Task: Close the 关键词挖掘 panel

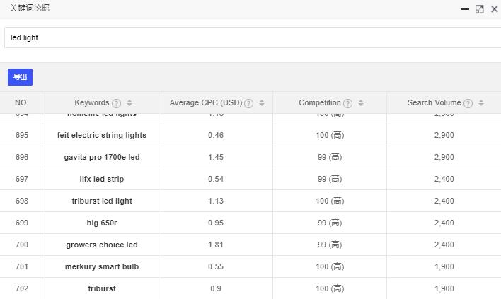Action: point(494,9)
